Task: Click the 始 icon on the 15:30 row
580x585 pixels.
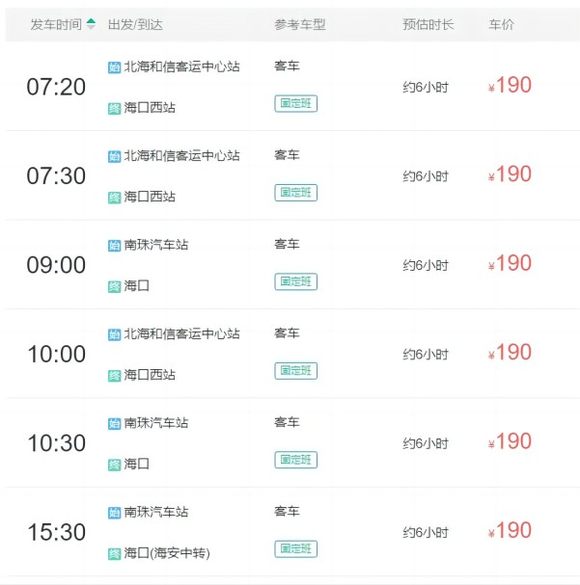Action: pyautogui.click(x=114, y=513)
